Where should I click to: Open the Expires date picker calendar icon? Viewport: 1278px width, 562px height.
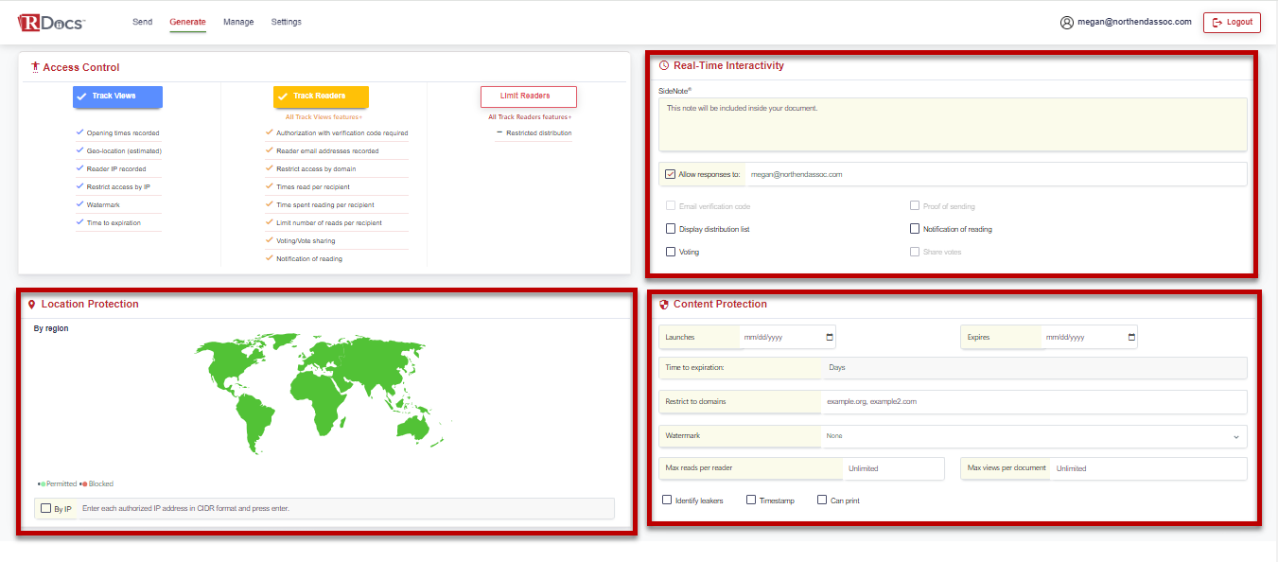(x=1131, y=336)
